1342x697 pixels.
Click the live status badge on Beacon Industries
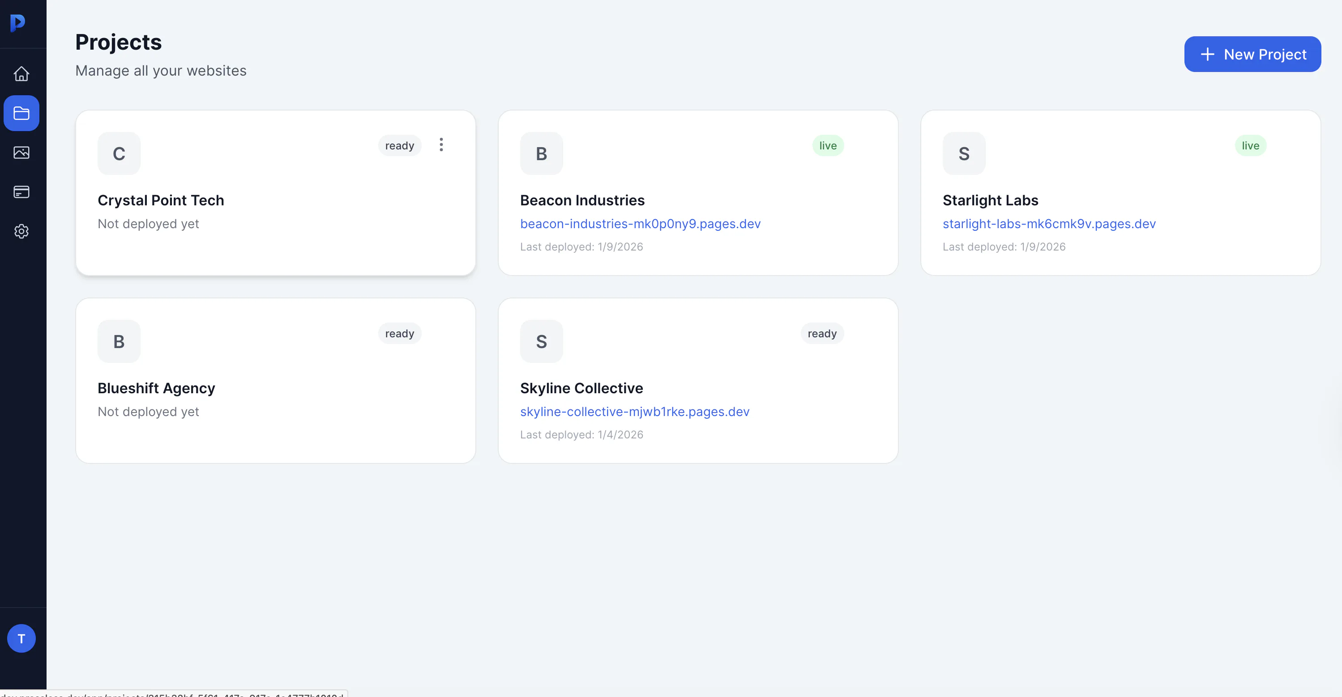[828, 146]
